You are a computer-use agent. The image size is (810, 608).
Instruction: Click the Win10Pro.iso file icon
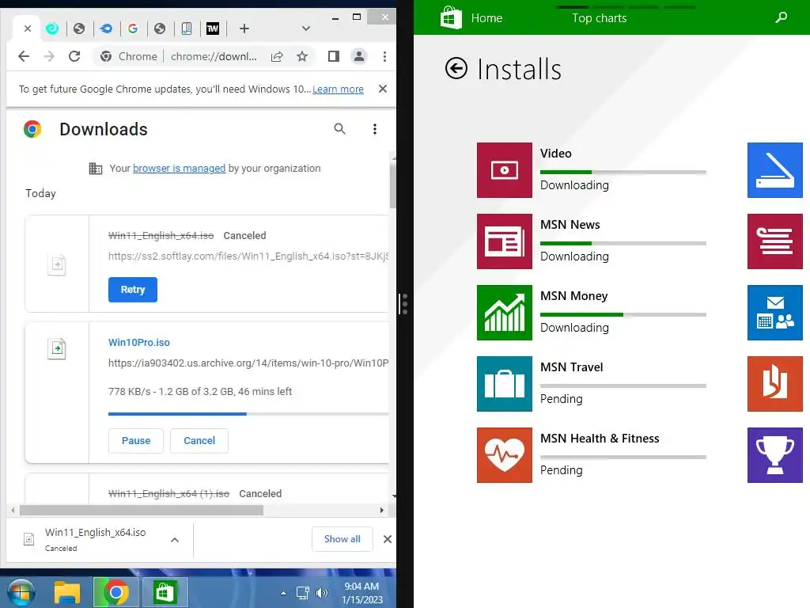tap(57, 349)
